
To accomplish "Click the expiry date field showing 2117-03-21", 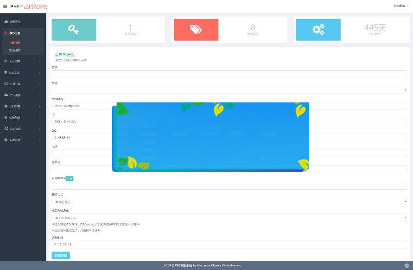I will (x=229, y=245).
